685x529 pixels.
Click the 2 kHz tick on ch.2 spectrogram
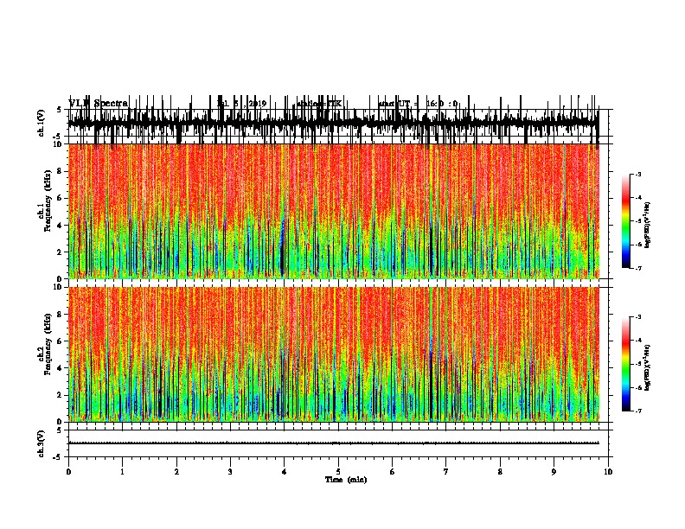60,395
